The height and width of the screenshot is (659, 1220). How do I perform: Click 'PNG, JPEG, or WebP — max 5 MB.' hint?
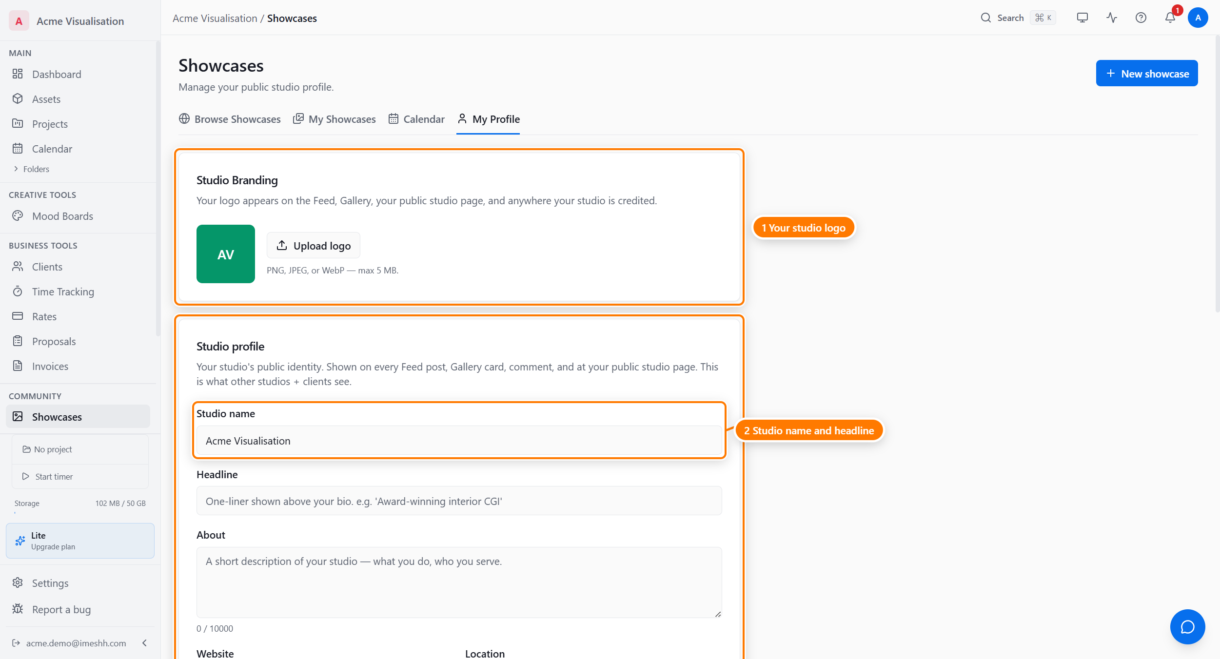tap(333, 270)
